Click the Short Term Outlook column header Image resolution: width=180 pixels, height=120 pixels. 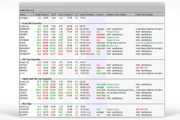150,15
